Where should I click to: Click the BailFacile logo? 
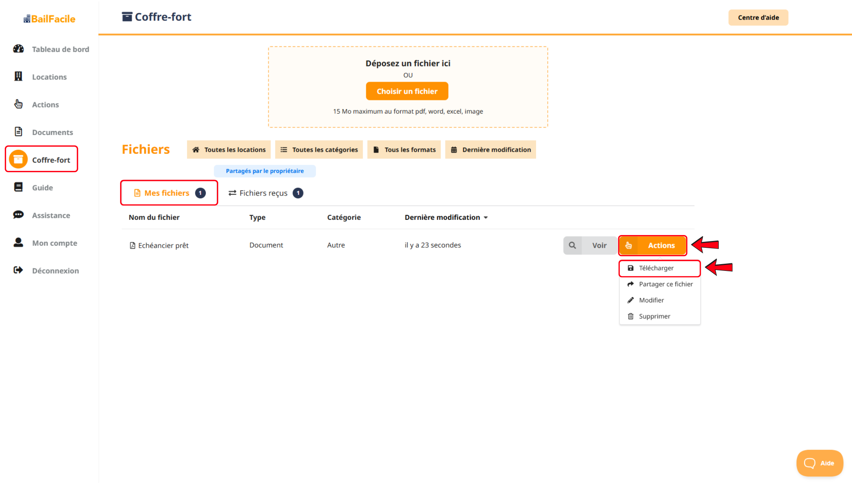(x=49, y=19)
